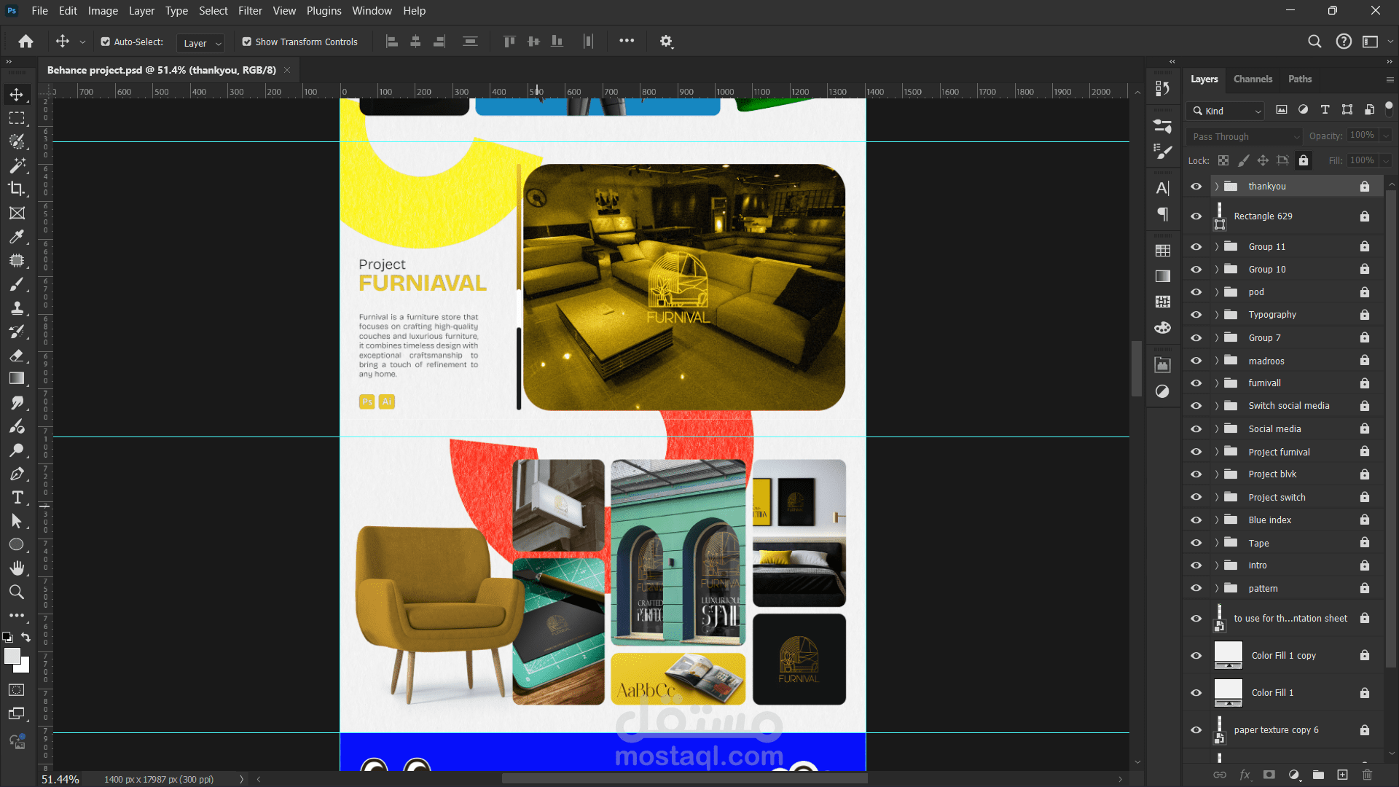Expand the Social media group
1399x787 pixels.
click(1216, 429)
